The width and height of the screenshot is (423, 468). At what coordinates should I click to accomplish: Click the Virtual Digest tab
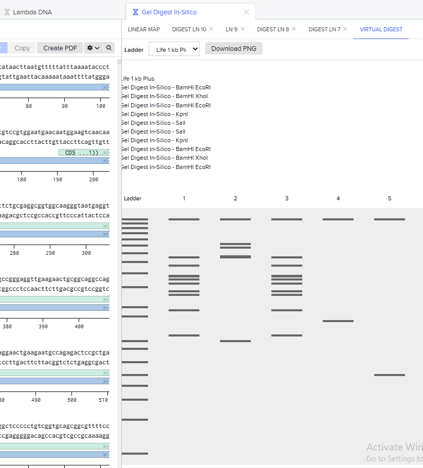(381, 29)
